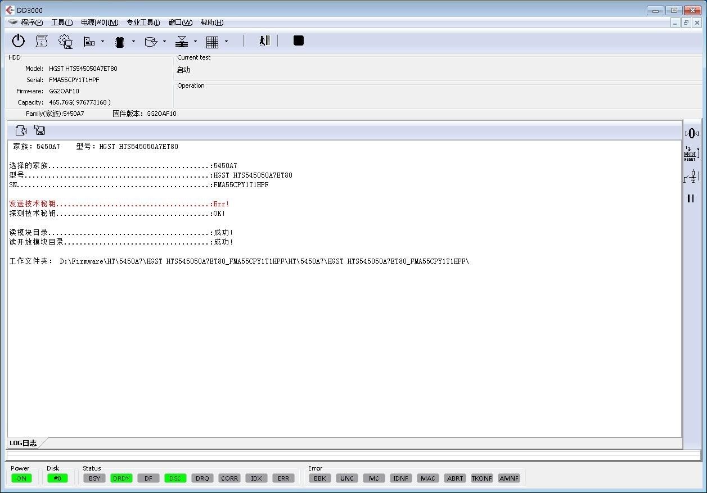
Task: Open the 电源[#0] menu
Action: (x=100, y=22)
